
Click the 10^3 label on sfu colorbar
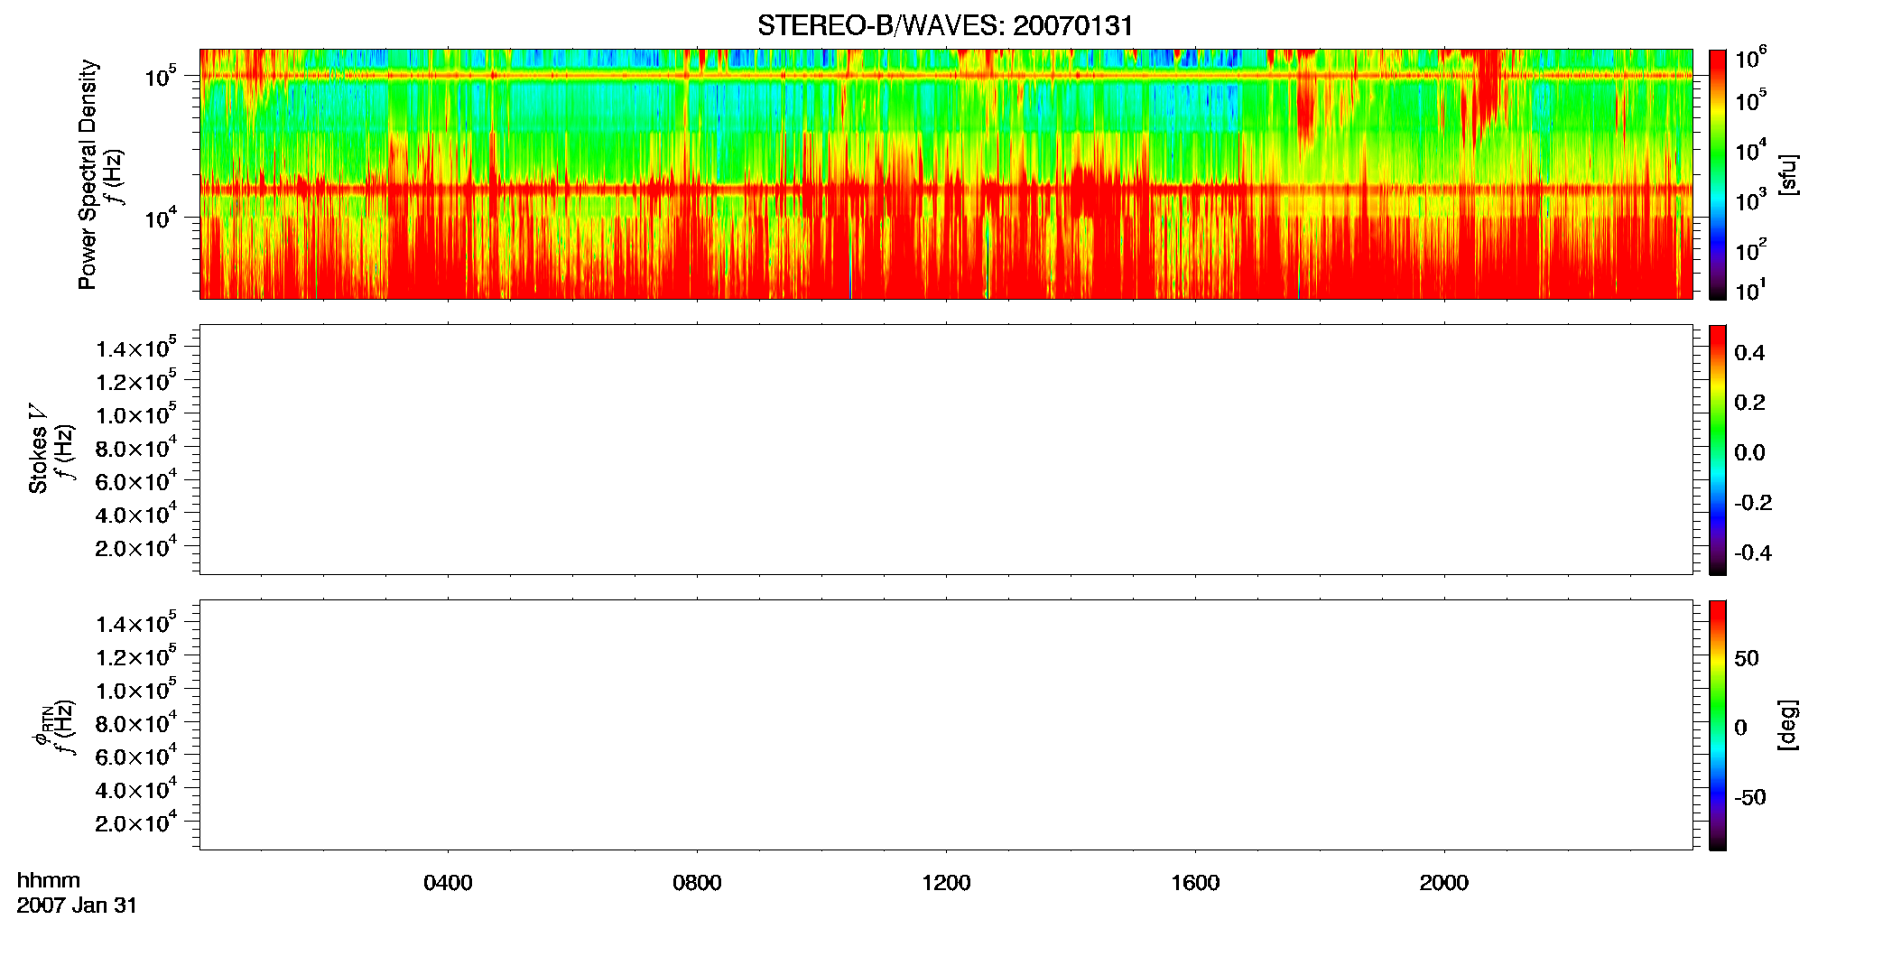coord(1751,200)
